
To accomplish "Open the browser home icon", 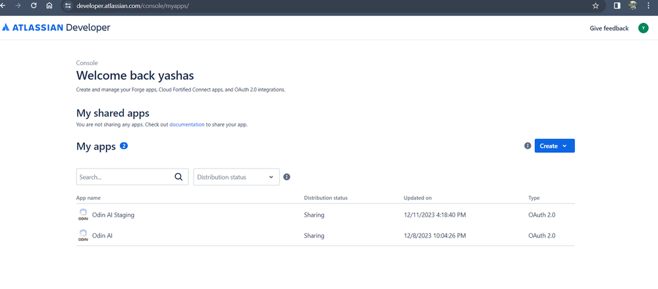I will point(49,6).
